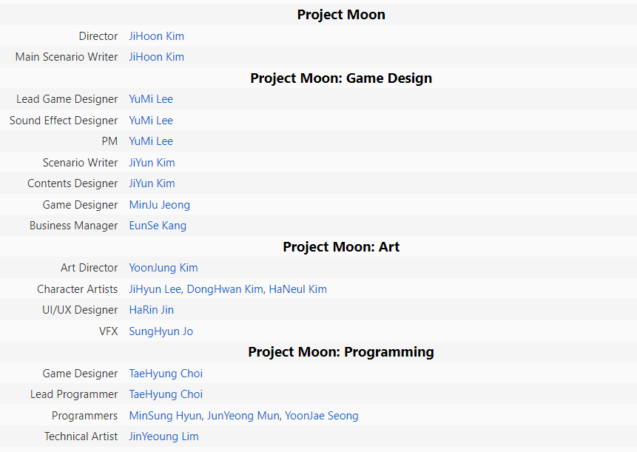Open Technical Artist JinYeoung Lim link
The width and height of the screenshot is (637, 452).
click(164, 436)
